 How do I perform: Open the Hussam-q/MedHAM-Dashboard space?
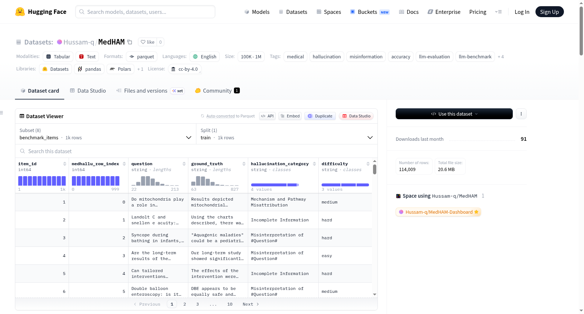(x=438, y=212)
